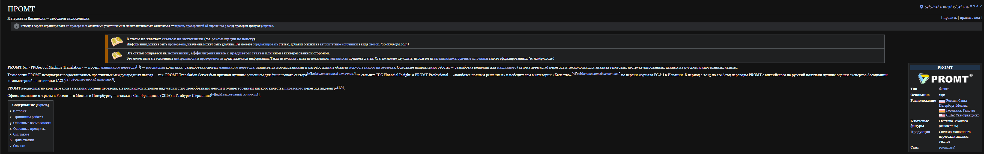This screenshot has height=154, width=984.
Task: Open the «Москва» link in the infobox
Action: pyautogui.click(x=962, y=106)
